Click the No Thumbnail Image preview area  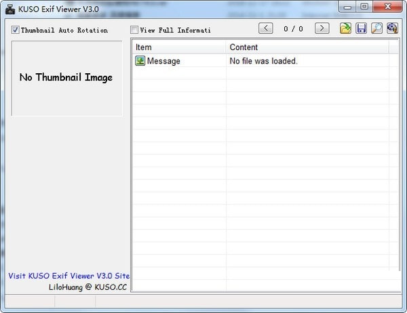coord(66,77)
